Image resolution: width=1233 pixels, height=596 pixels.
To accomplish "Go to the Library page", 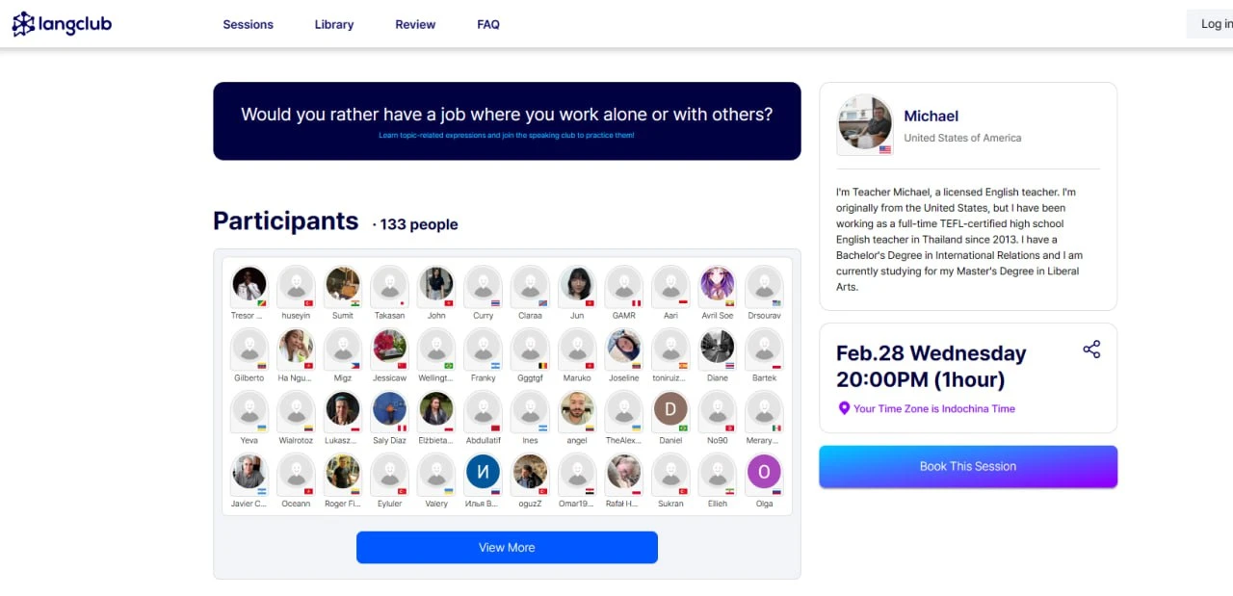I will (x=333, y=24).
